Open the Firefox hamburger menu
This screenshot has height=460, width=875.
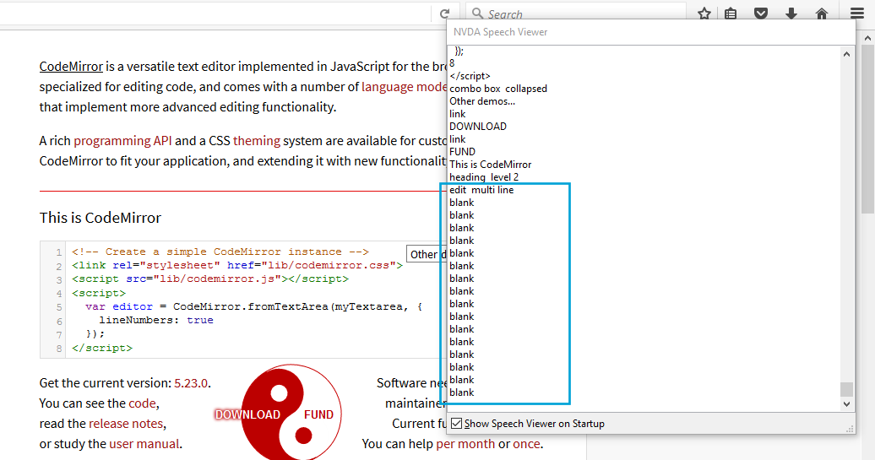pos(857,14)
